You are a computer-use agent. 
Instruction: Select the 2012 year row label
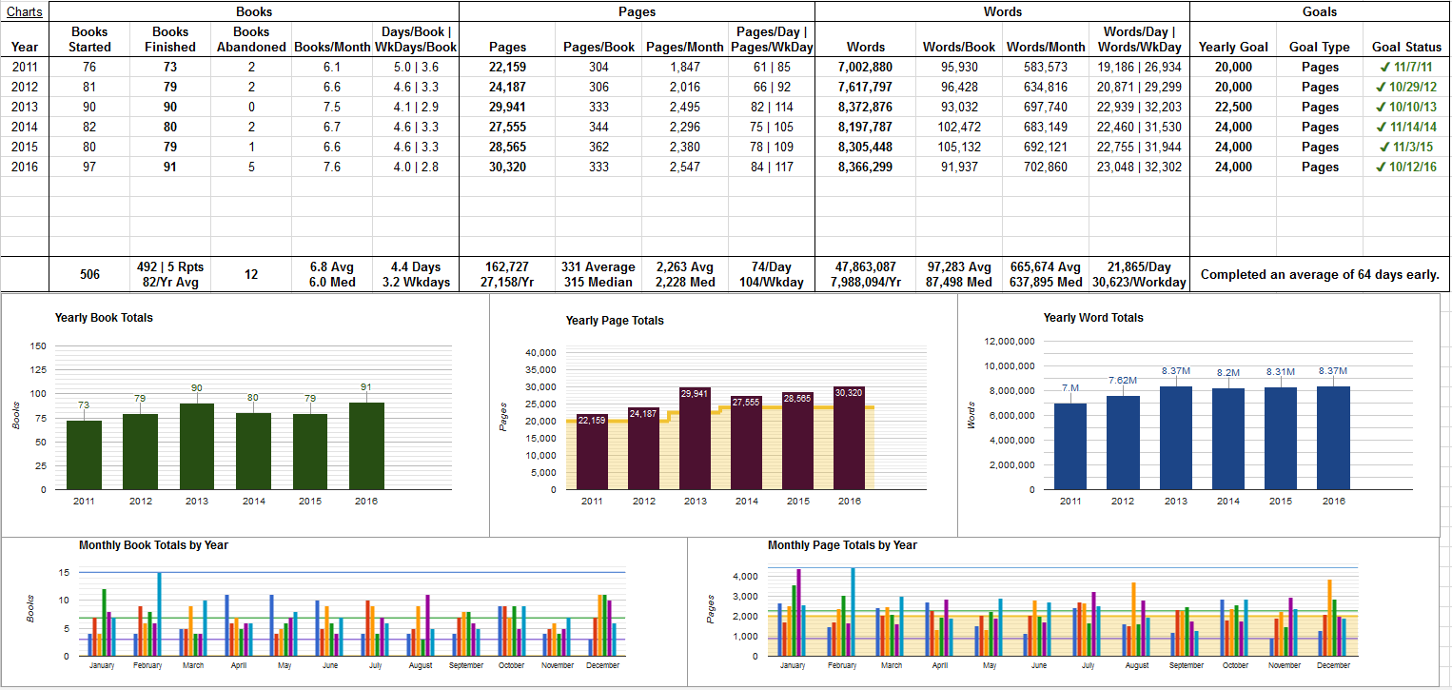(25, 87)
